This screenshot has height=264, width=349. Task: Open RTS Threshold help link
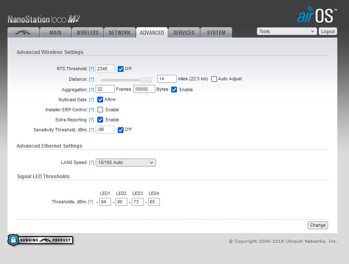91,69
